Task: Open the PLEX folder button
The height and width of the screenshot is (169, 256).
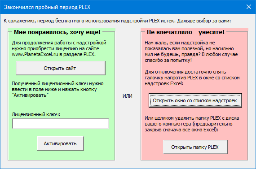Action: tap(195, 147)
